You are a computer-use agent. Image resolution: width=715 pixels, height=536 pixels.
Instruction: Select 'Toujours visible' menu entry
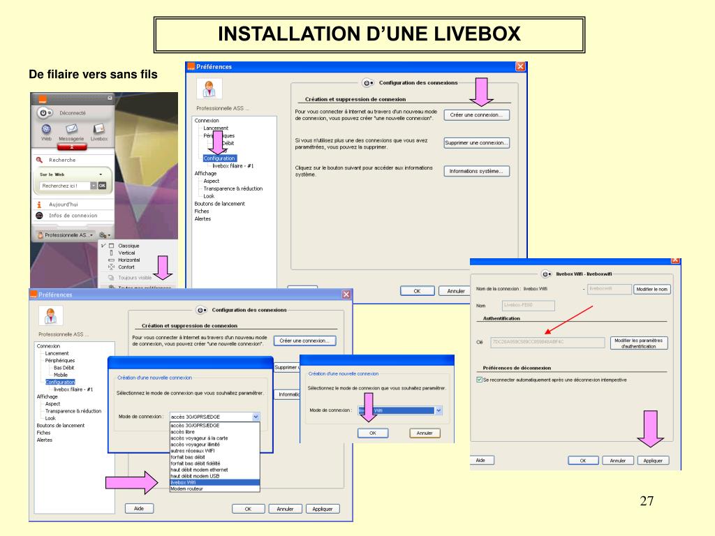pos(135,278)
